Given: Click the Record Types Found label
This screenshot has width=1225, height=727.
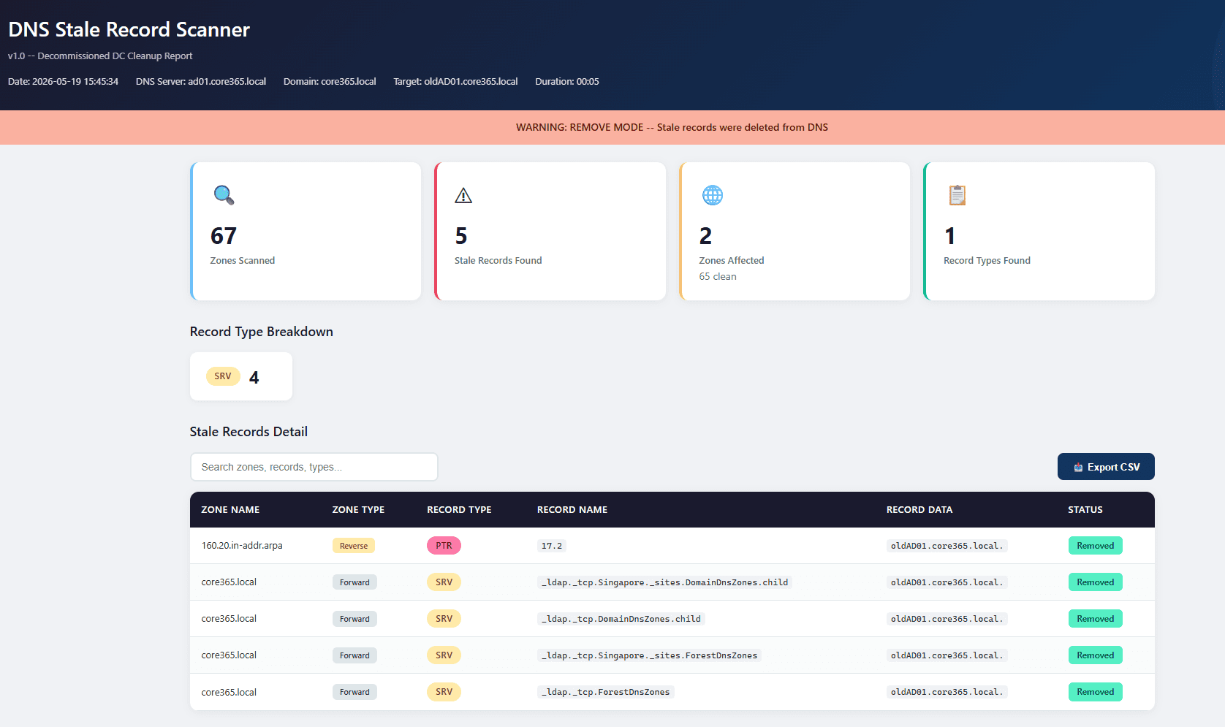Looking at the screenshot, I should pos(987,260).
